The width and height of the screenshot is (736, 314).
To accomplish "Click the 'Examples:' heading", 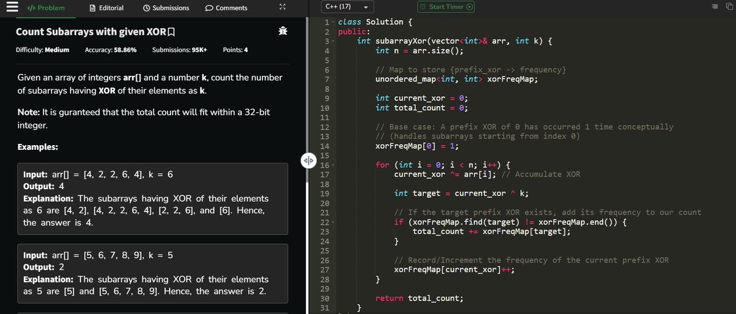I will [x=37, y=148].
